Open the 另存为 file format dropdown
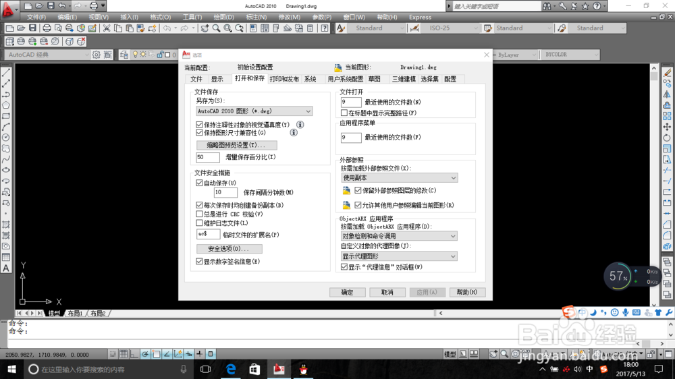 point(254,111)
